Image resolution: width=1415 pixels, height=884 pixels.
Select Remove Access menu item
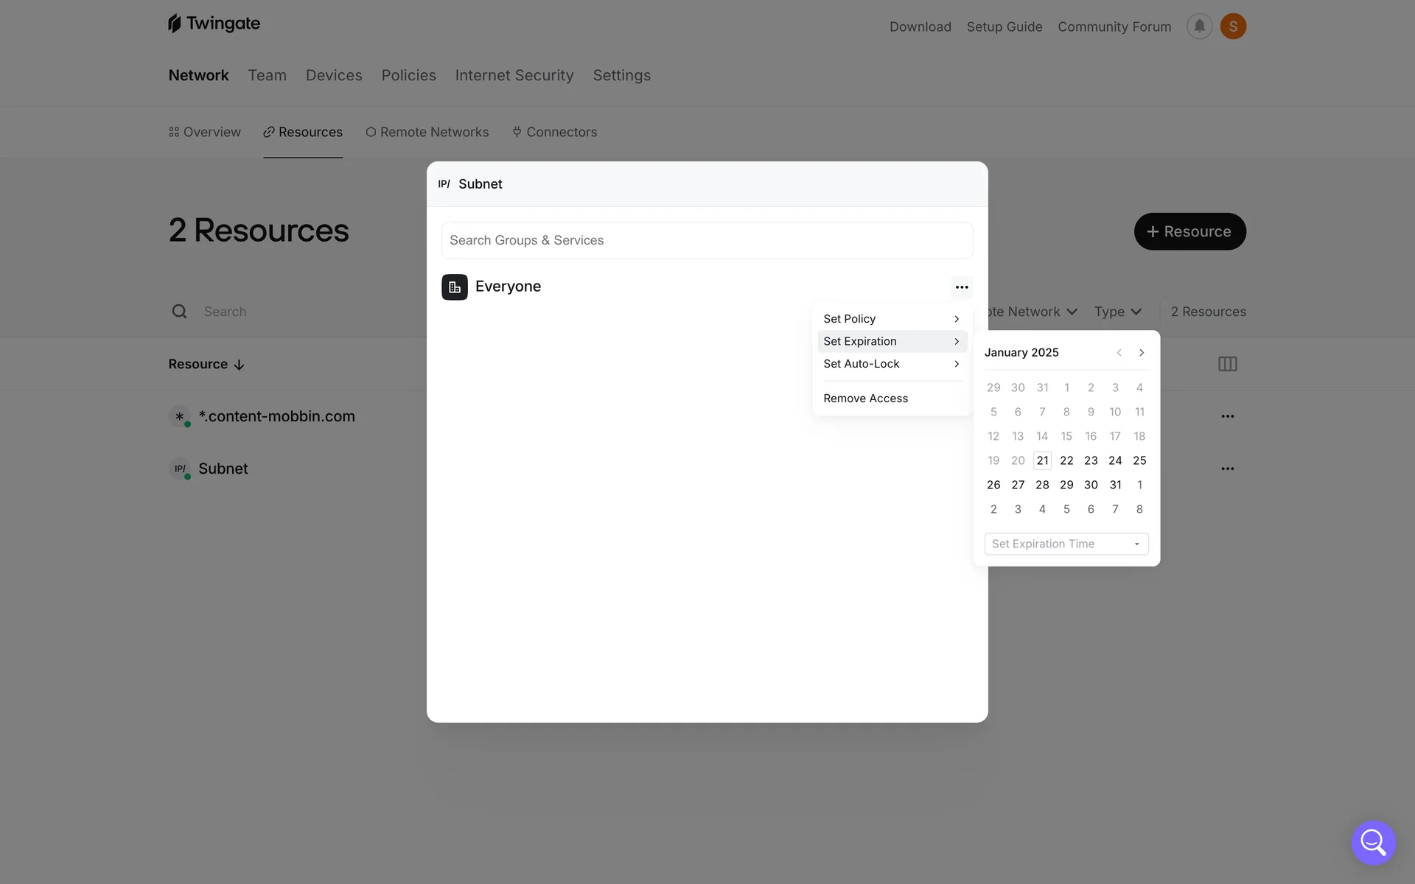(x=866, y=399)
